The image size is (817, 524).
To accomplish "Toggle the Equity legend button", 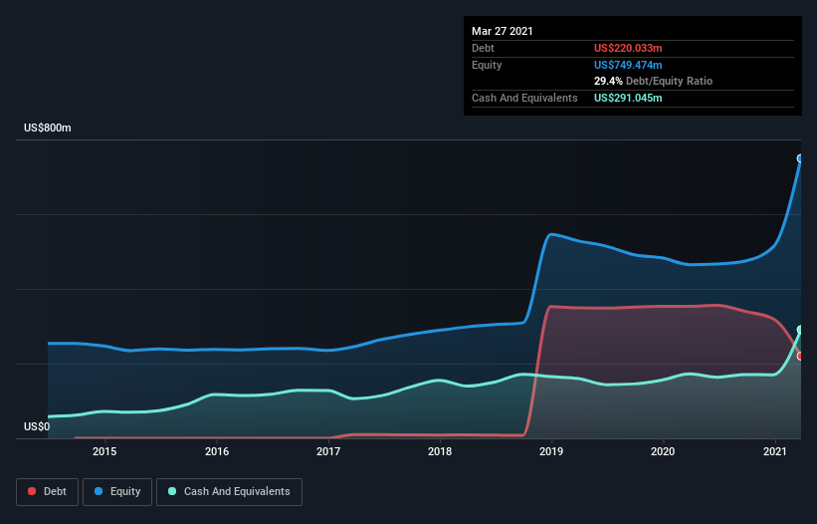I will tap(117, 492).
